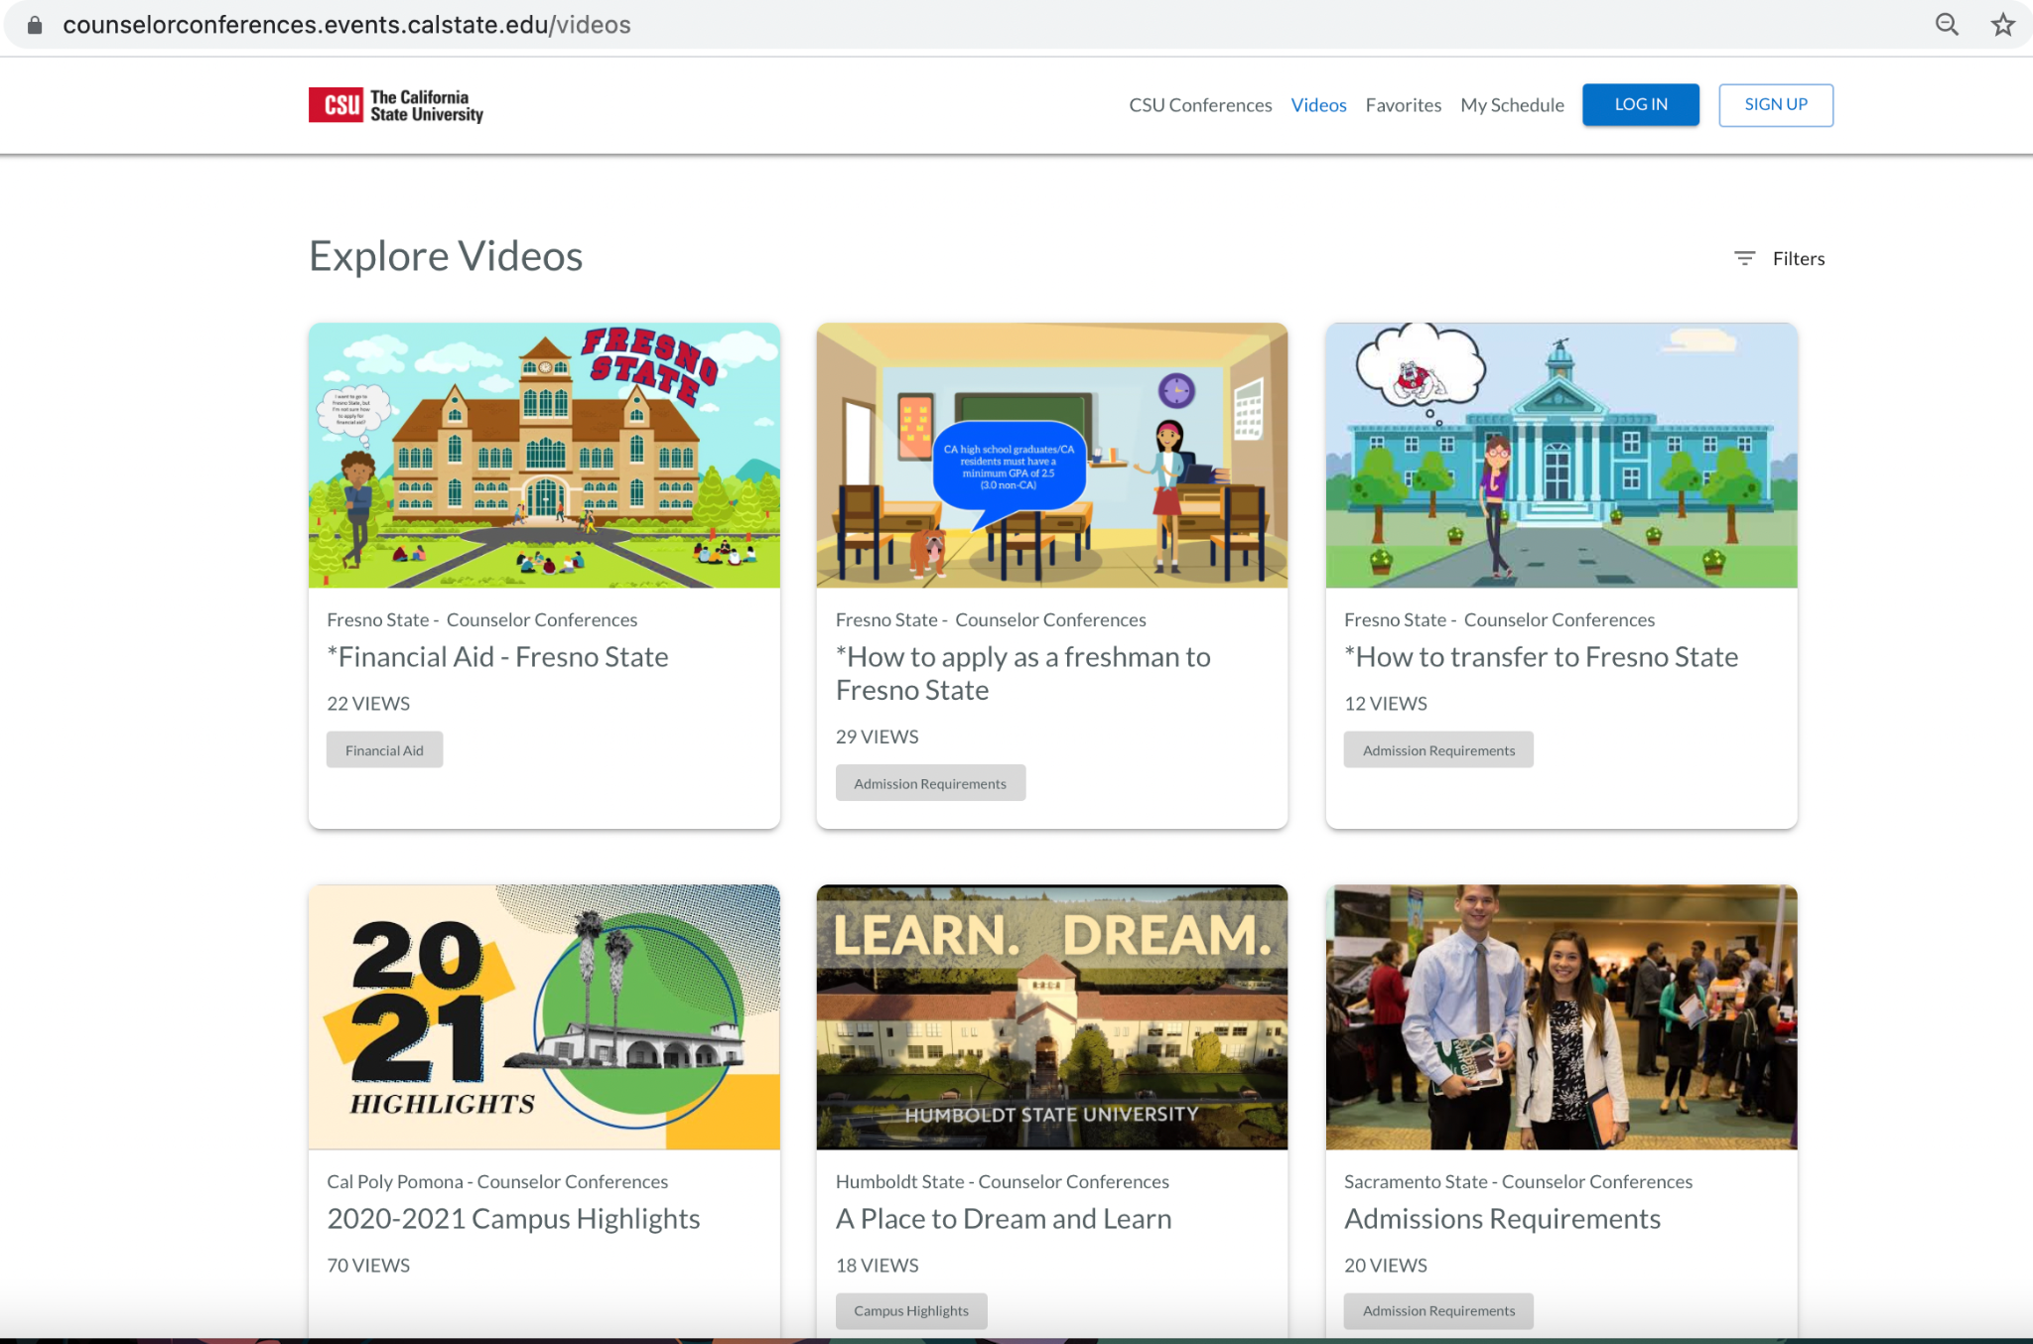The height and width of the screenshot is (1344, 2033).
Task: Click the 12 VIEWS text
Action: pos(1386,704)
